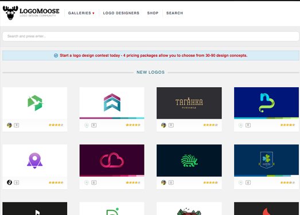Rate the ribbon 'n' logo with stars

point(287,125)
